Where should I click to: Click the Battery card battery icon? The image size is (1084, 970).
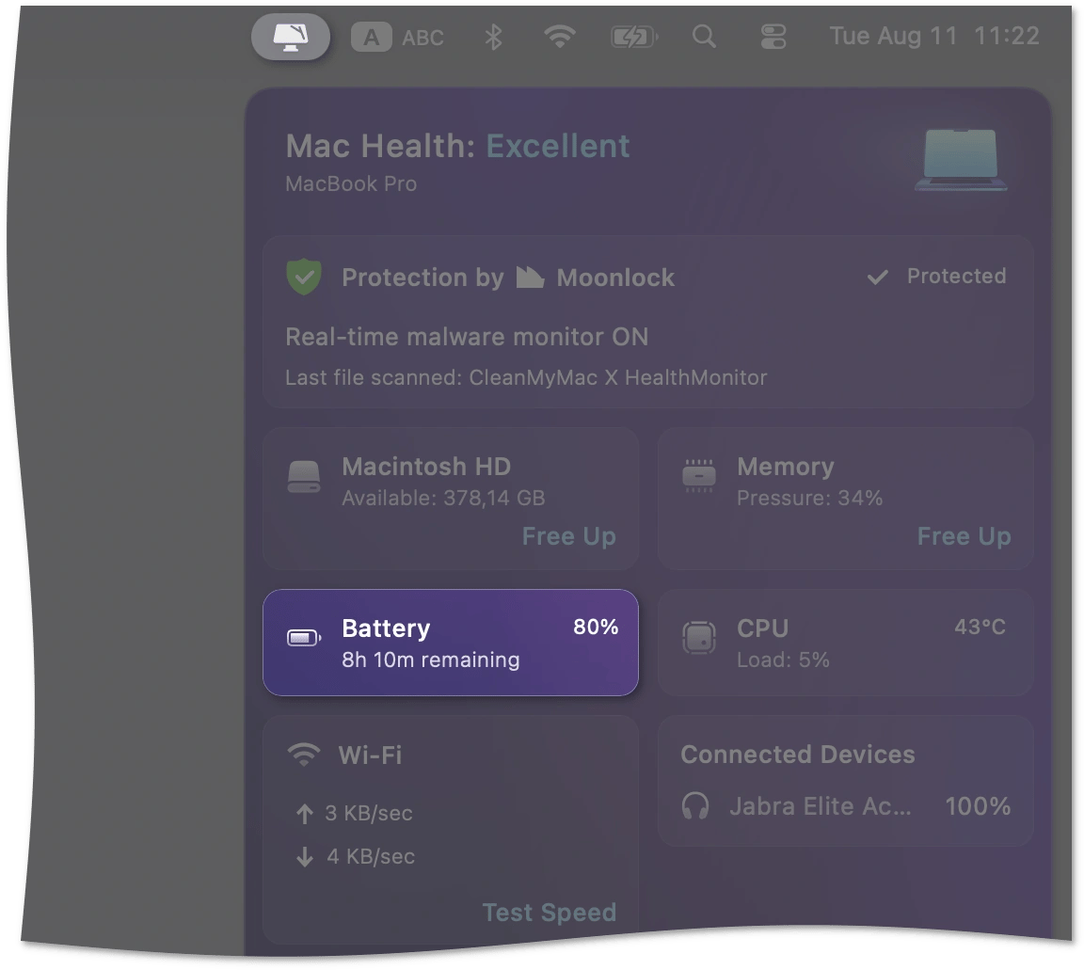[x=304, y=638]
